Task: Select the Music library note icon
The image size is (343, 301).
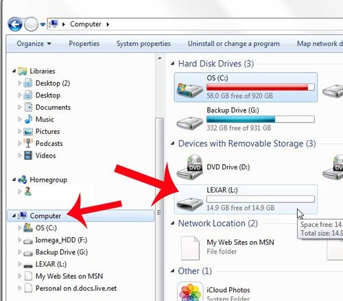Action: pyautogui.click(x=28, y=119)
